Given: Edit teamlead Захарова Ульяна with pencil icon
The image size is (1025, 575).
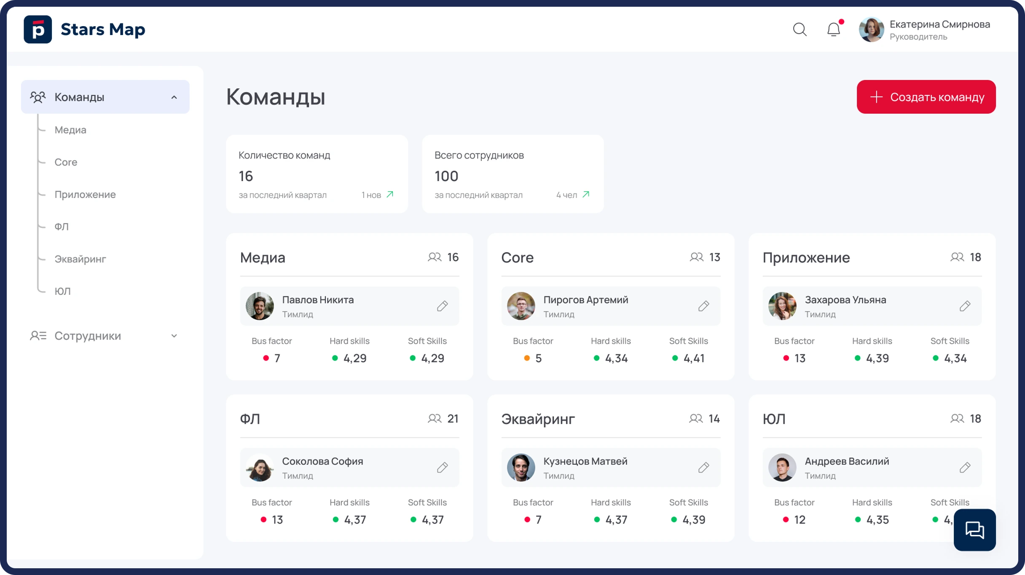Looking at the screenshot, I should 965,306.
